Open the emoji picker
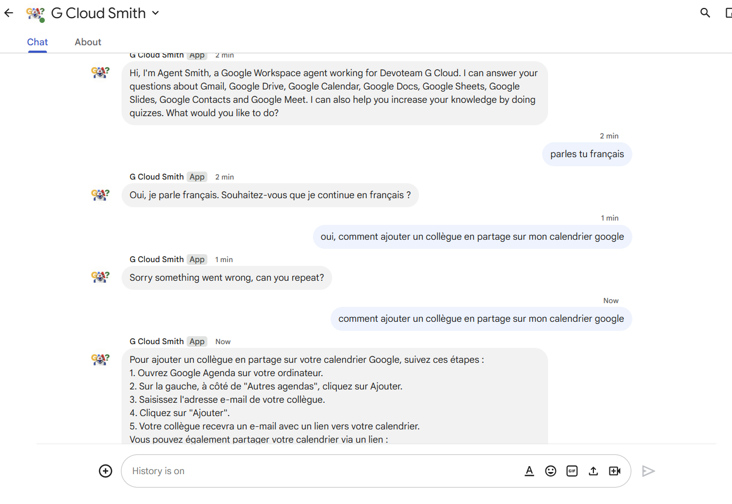This screenshot has height=504, width=732. 551,471
